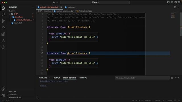The height and width of the screenshot is (102, 182).
Task: Click the debug console input prompt chevron
Action: (38, 98)
